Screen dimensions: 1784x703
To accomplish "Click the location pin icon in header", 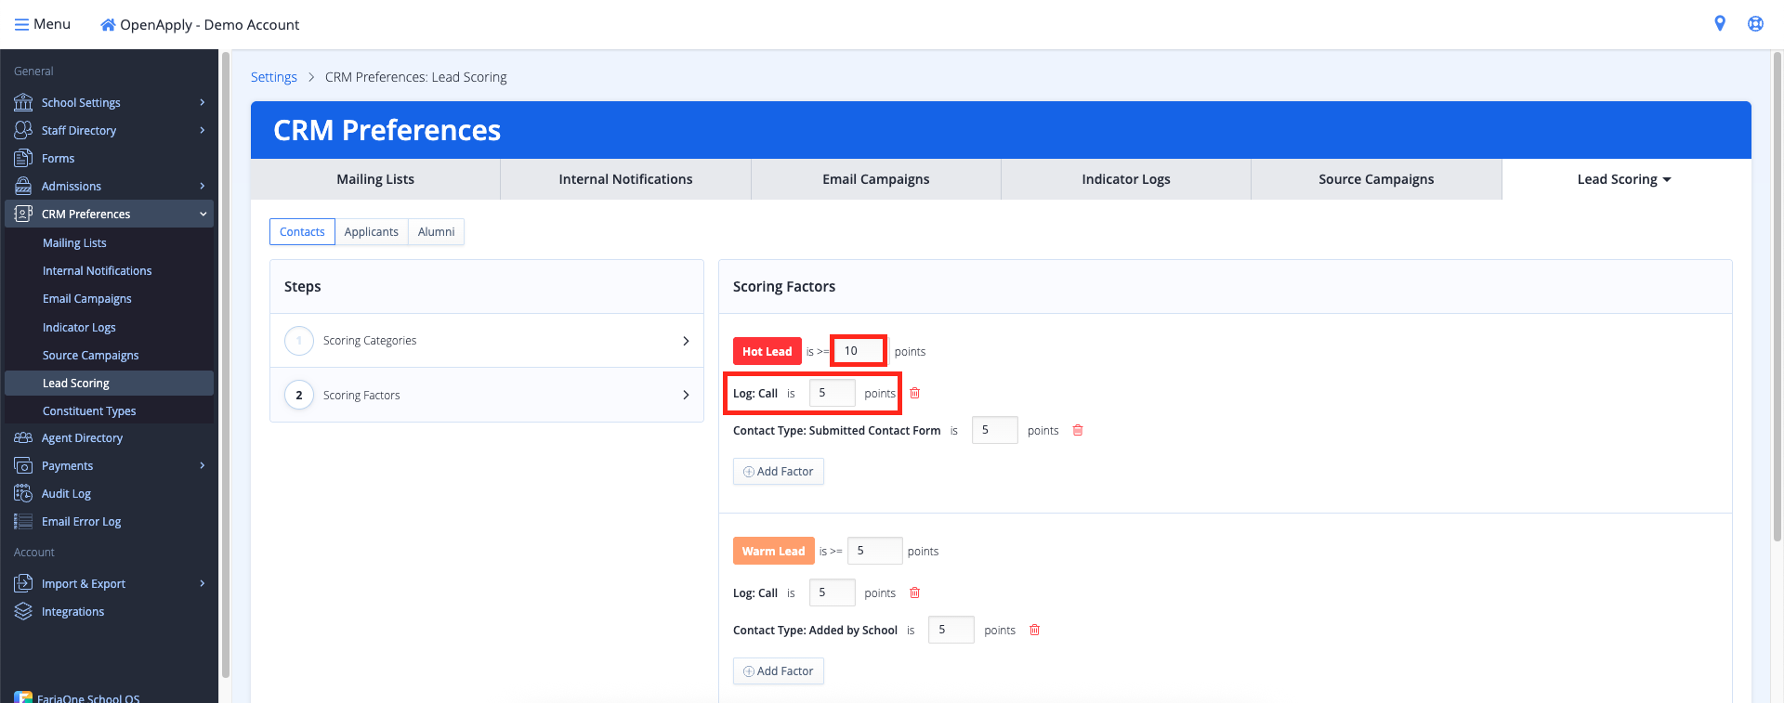I will (1720, 24).
